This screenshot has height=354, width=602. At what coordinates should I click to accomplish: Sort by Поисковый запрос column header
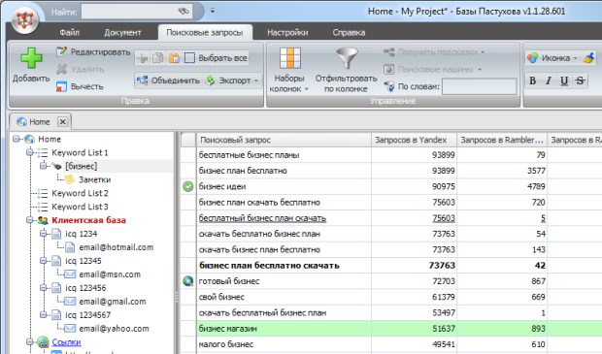[284, 140]
